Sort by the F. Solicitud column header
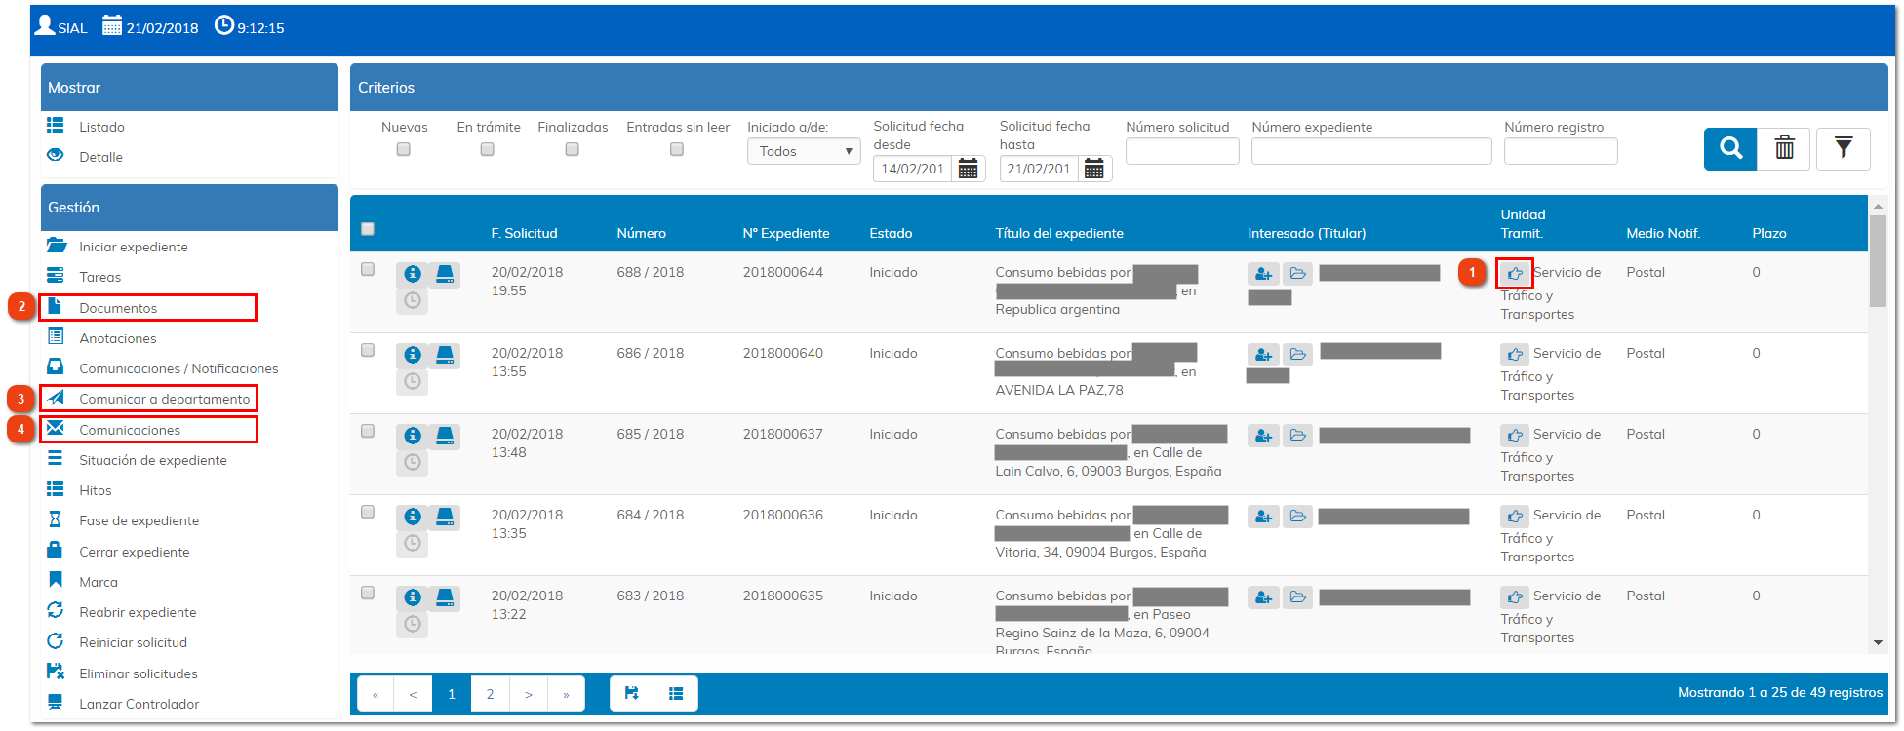This screenshot has width=1904, height=731. click(524, 233)
